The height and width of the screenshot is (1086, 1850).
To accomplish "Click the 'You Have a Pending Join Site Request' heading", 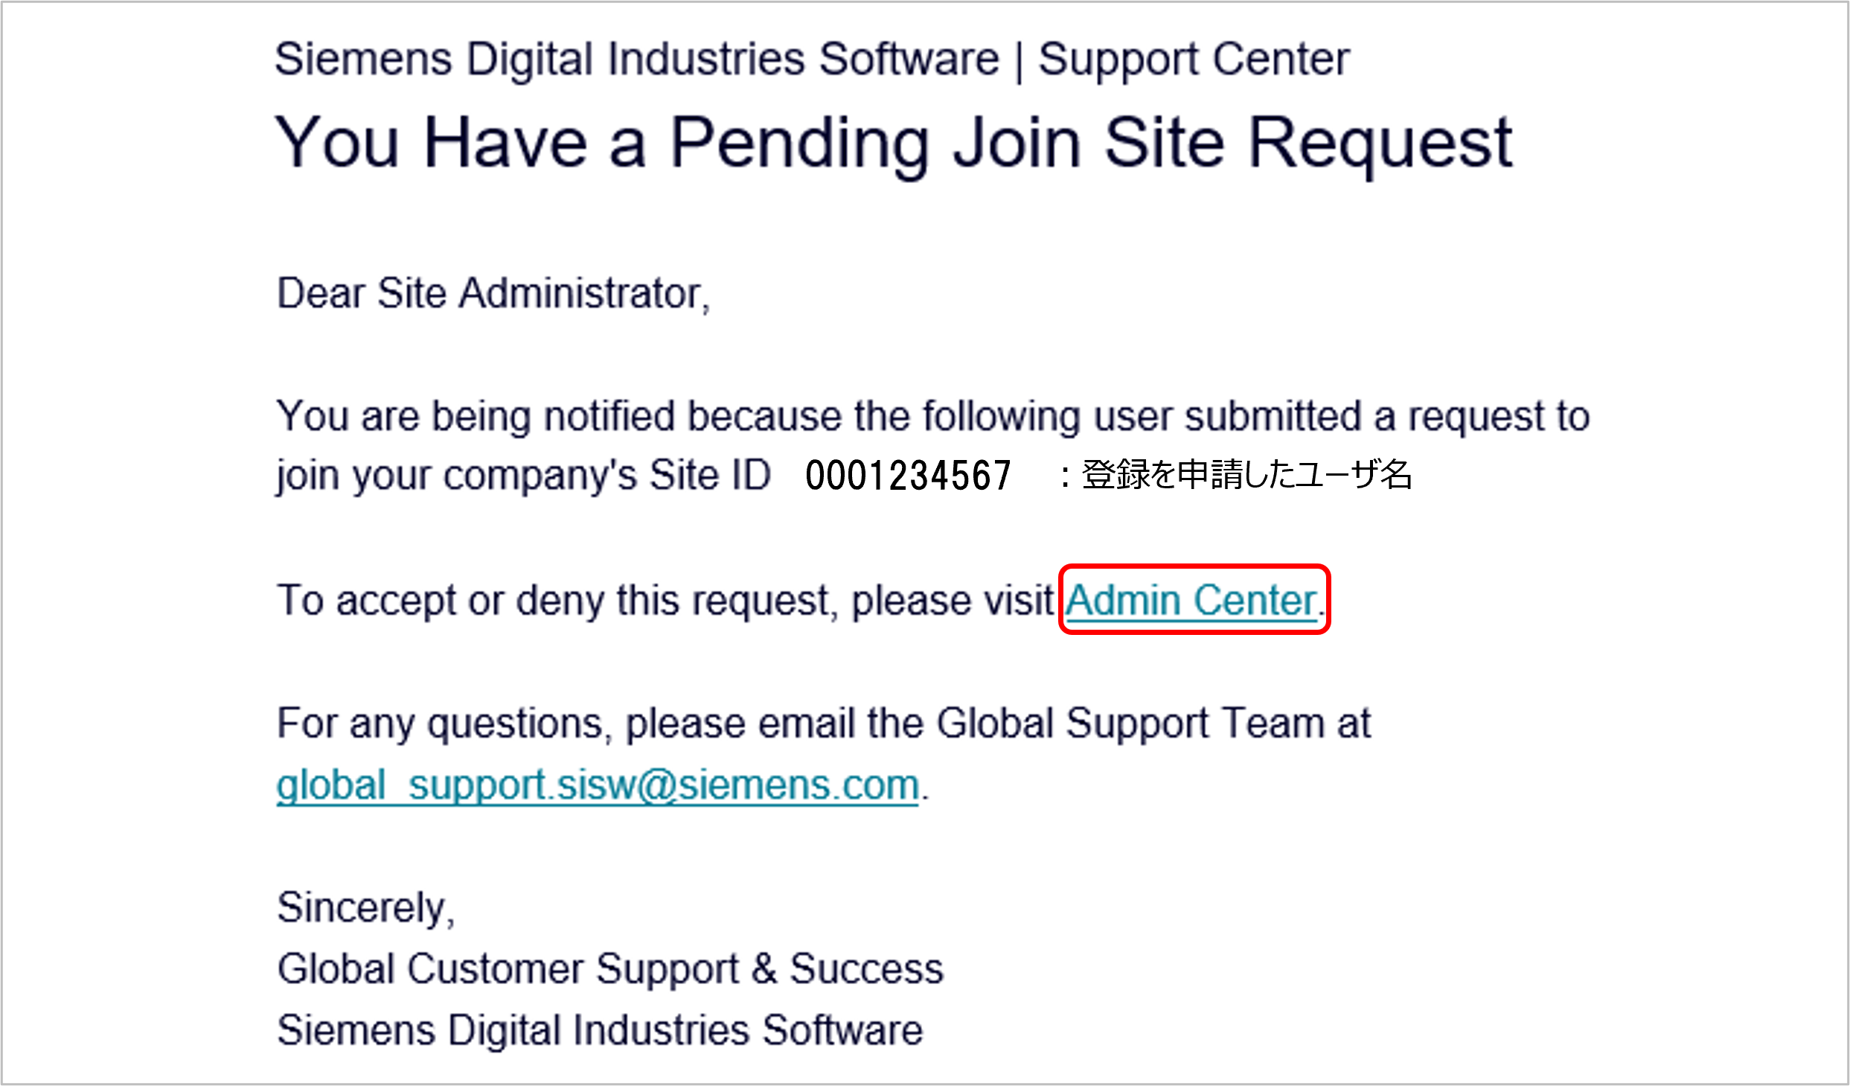I will point(894,143).
